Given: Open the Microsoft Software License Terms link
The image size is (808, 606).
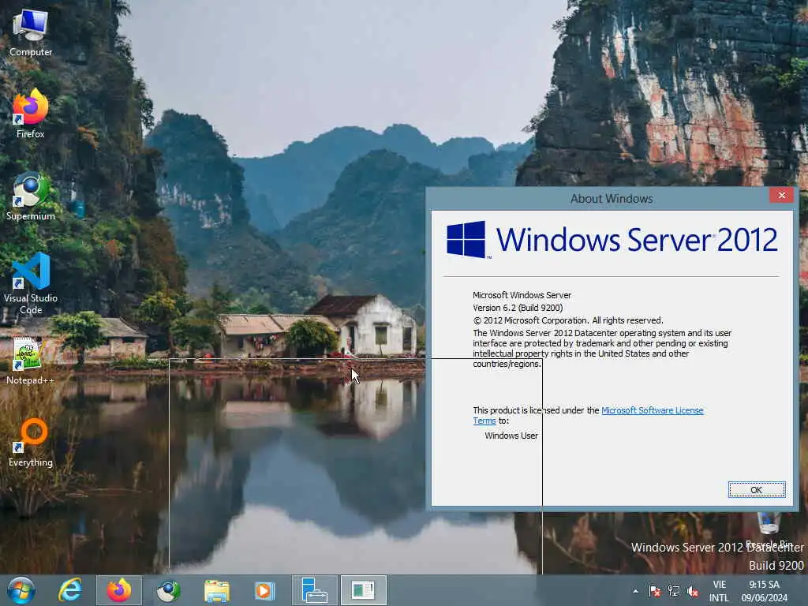Looking at the screenshot, I should point(653,410).
